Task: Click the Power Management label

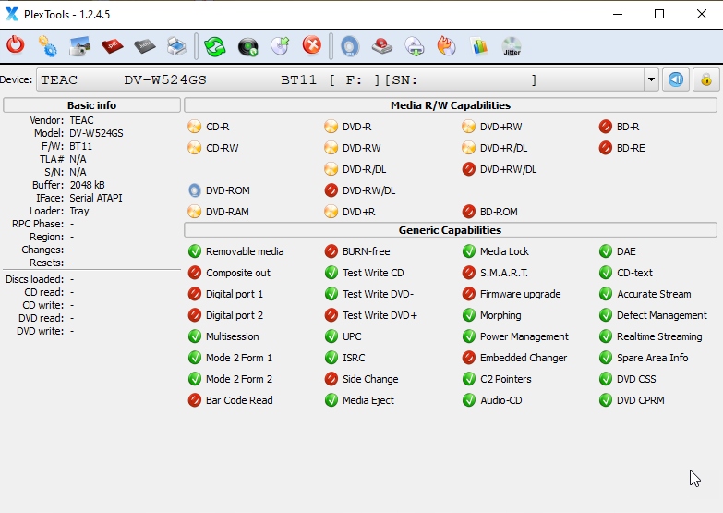Action: tap(524, 336)
